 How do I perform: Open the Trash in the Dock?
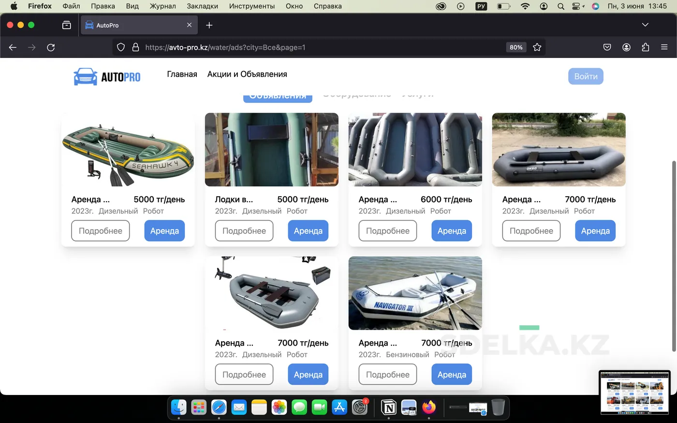point(498,408)
